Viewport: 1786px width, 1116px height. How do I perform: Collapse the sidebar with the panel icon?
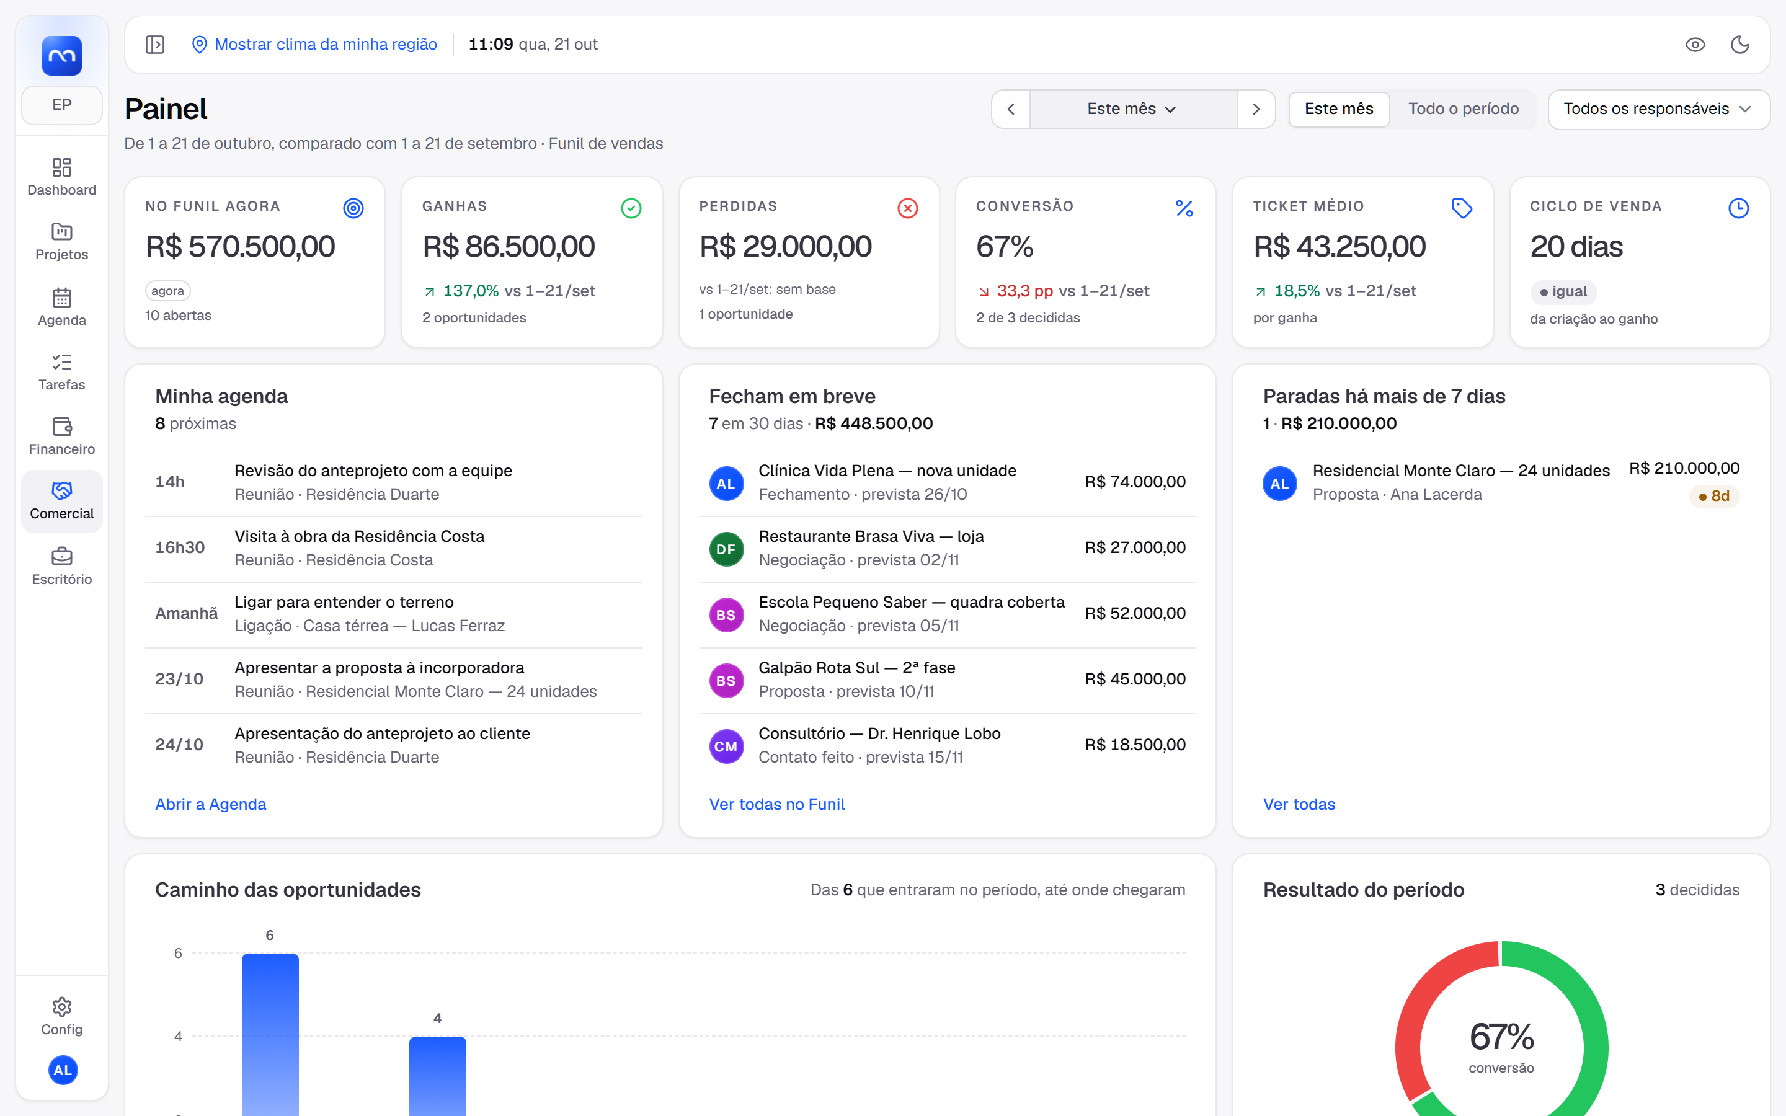click(x=155, y=44)
